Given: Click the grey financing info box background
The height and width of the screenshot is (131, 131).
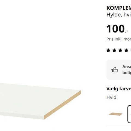Looking at the screenshot, I should pos(119,70).
